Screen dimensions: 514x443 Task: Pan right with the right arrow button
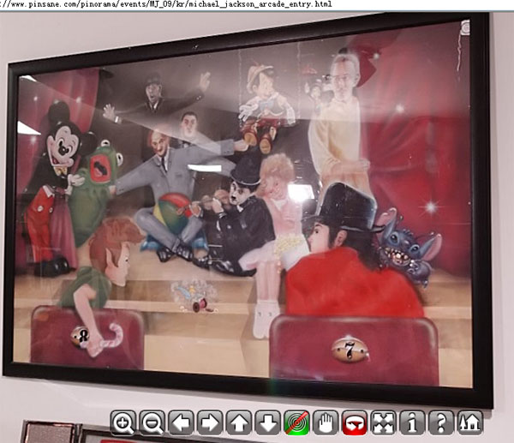click(x=210, y=422)
